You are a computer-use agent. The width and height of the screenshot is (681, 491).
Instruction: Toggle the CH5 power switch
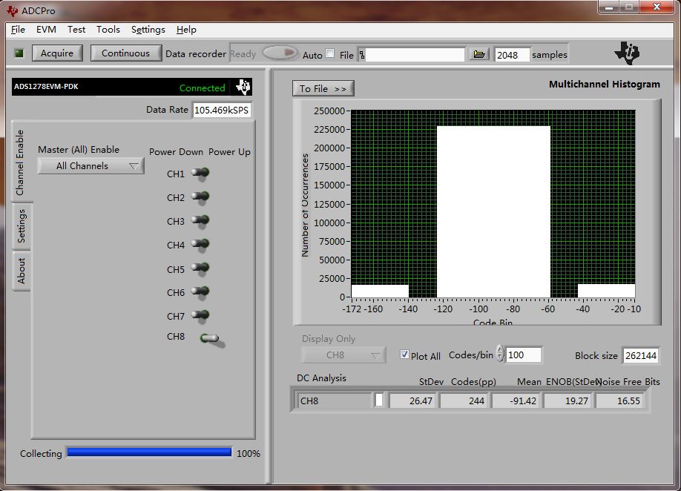click(200, 269)
